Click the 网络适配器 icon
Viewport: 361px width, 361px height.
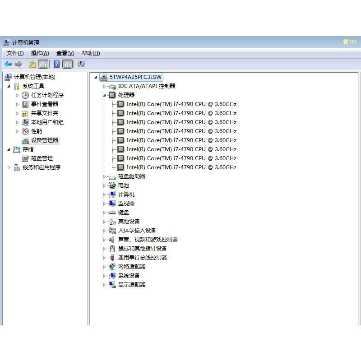[112, 267]
